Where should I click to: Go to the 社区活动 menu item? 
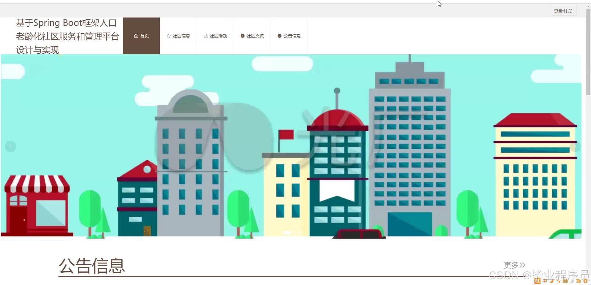pyautogui.click(x=215, y=36)
